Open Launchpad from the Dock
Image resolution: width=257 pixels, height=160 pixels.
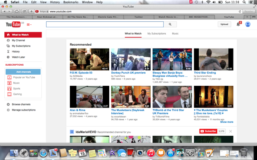(24, 153)
